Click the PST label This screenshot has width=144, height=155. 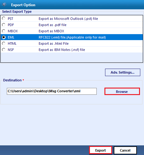pos(11,19)
